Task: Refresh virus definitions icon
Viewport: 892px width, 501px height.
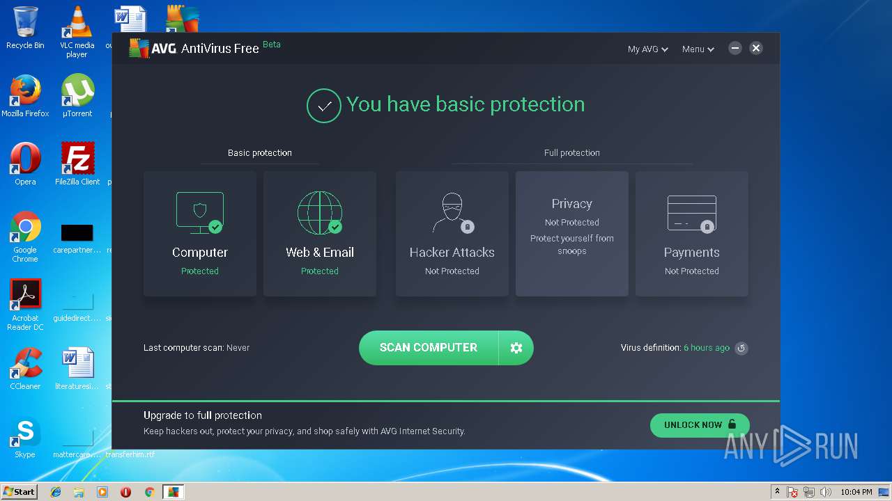Action: click(x=741, y=348)
